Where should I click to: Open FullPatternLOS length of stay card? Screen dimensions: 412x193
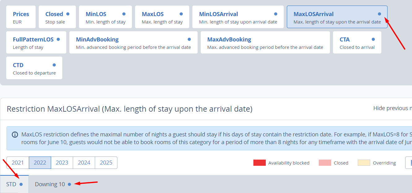36,42
